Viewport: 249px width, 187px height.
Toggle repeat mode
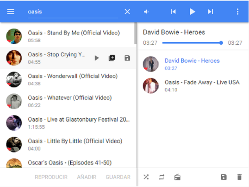(x=162, y=177)
